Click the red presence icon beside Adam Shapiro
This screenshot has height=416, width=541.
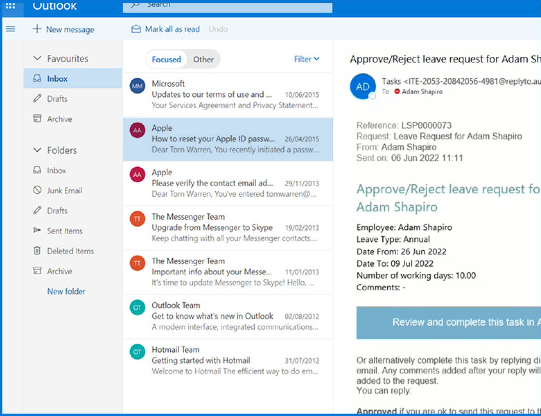click(x=397, y=91)
